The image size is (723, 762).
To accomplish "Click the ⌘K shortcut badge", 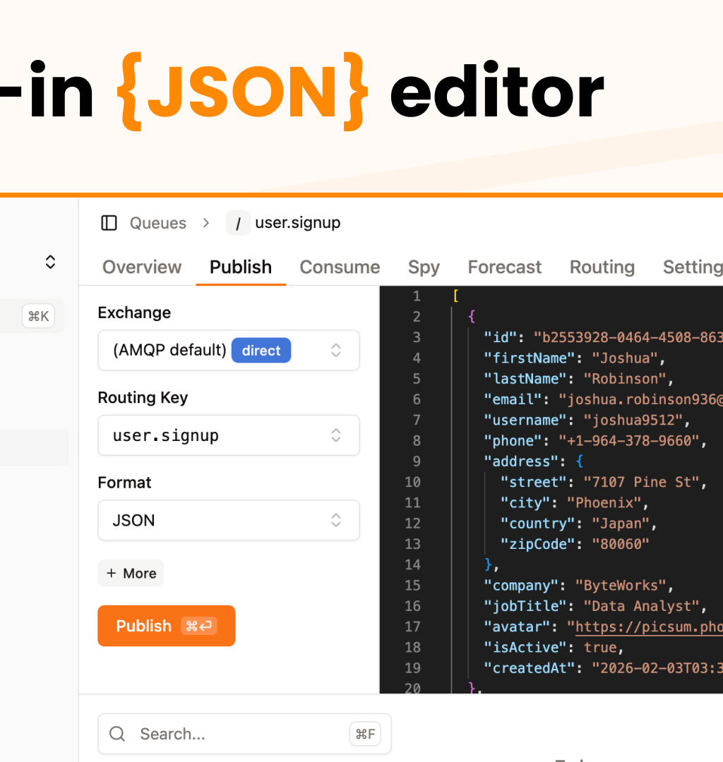I will [38, 316].
